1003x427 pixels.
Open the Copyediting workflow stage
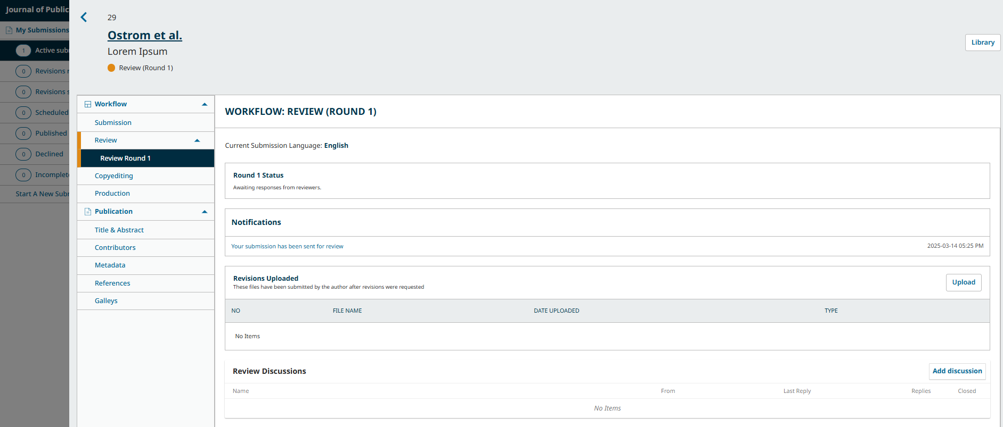point(114,176)
